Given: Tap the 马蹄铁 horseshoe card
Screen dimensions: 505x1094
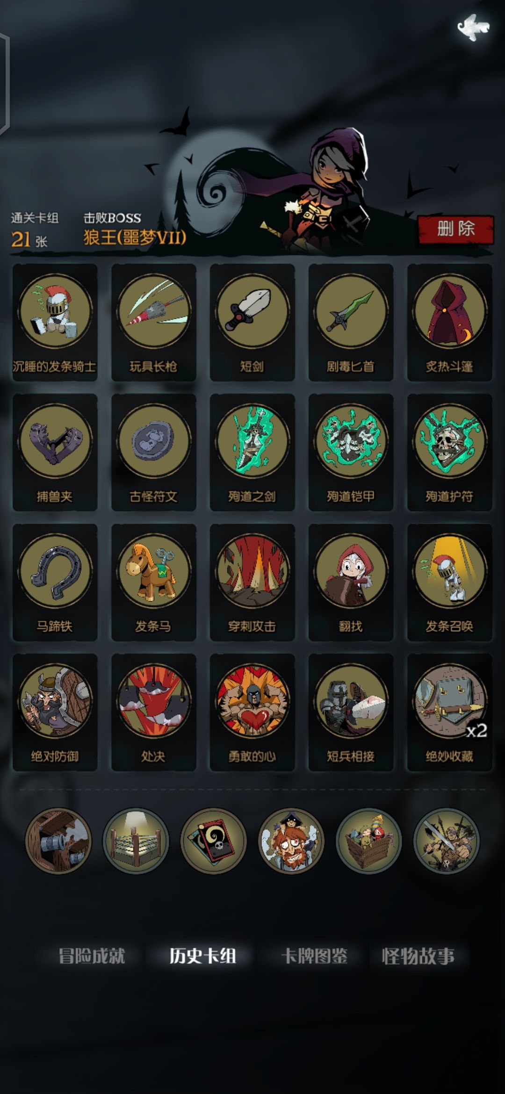Looking at the screenshot, I should pyautogui.click(x=55, y=582).
